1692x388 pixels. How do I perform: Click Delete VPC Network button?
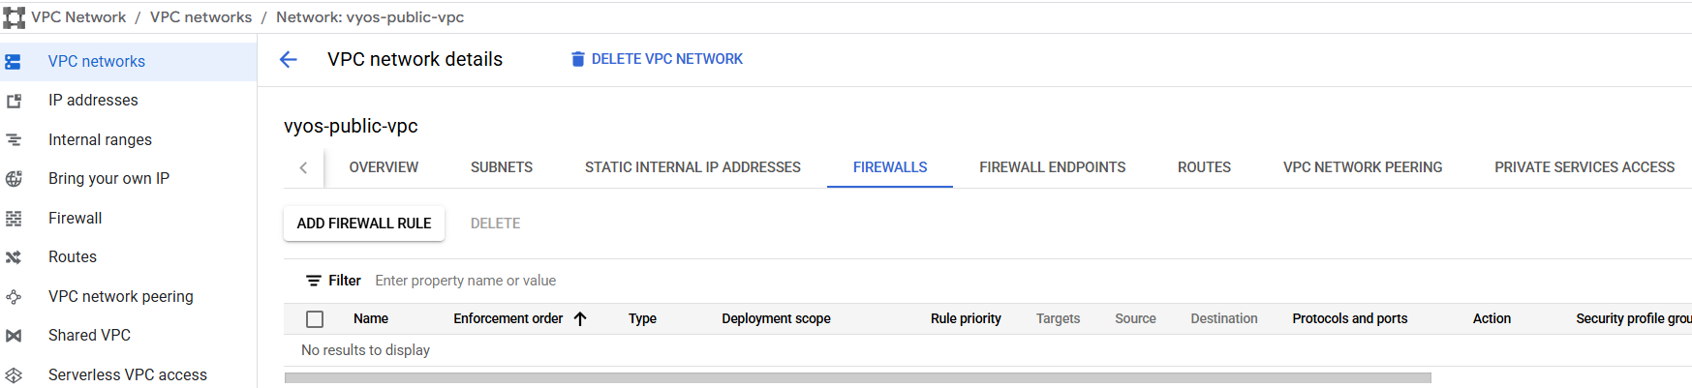657,59
